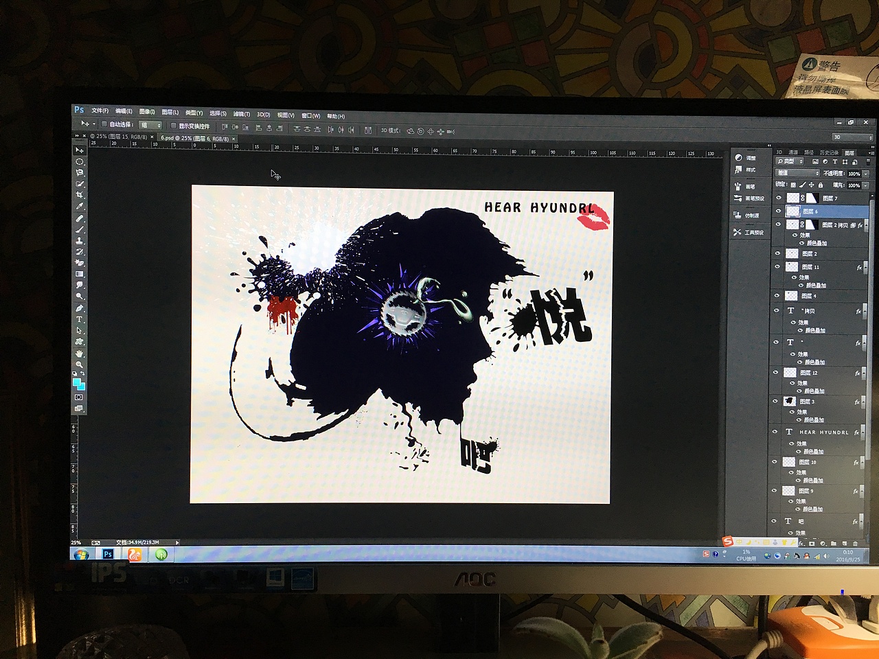Select the Move tool in the toolbox
This screenshot has width=879, height=659.
tap(80, 150)
